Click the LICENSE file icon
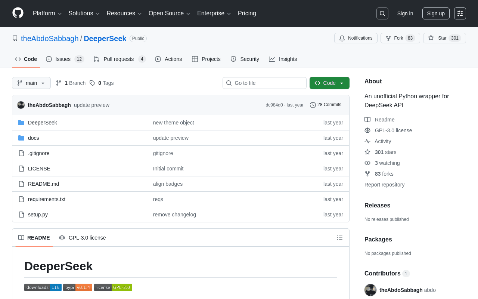The width and height of the screenshot is (478, 299). coord(21,169)
